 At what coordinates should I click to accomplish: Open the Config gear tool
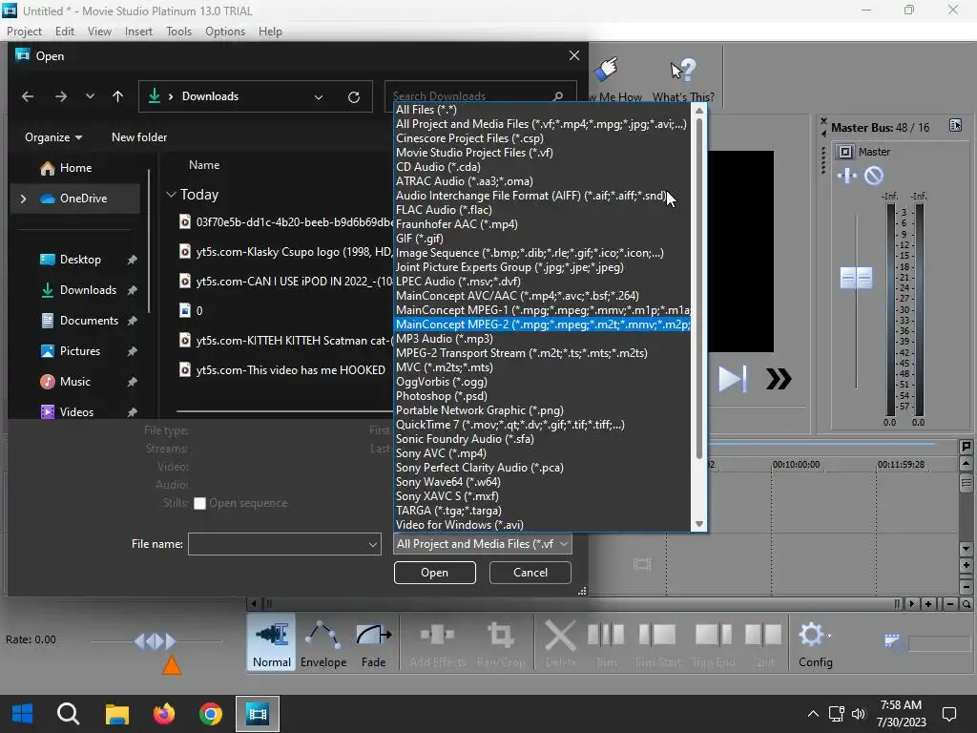pos(815,644)
